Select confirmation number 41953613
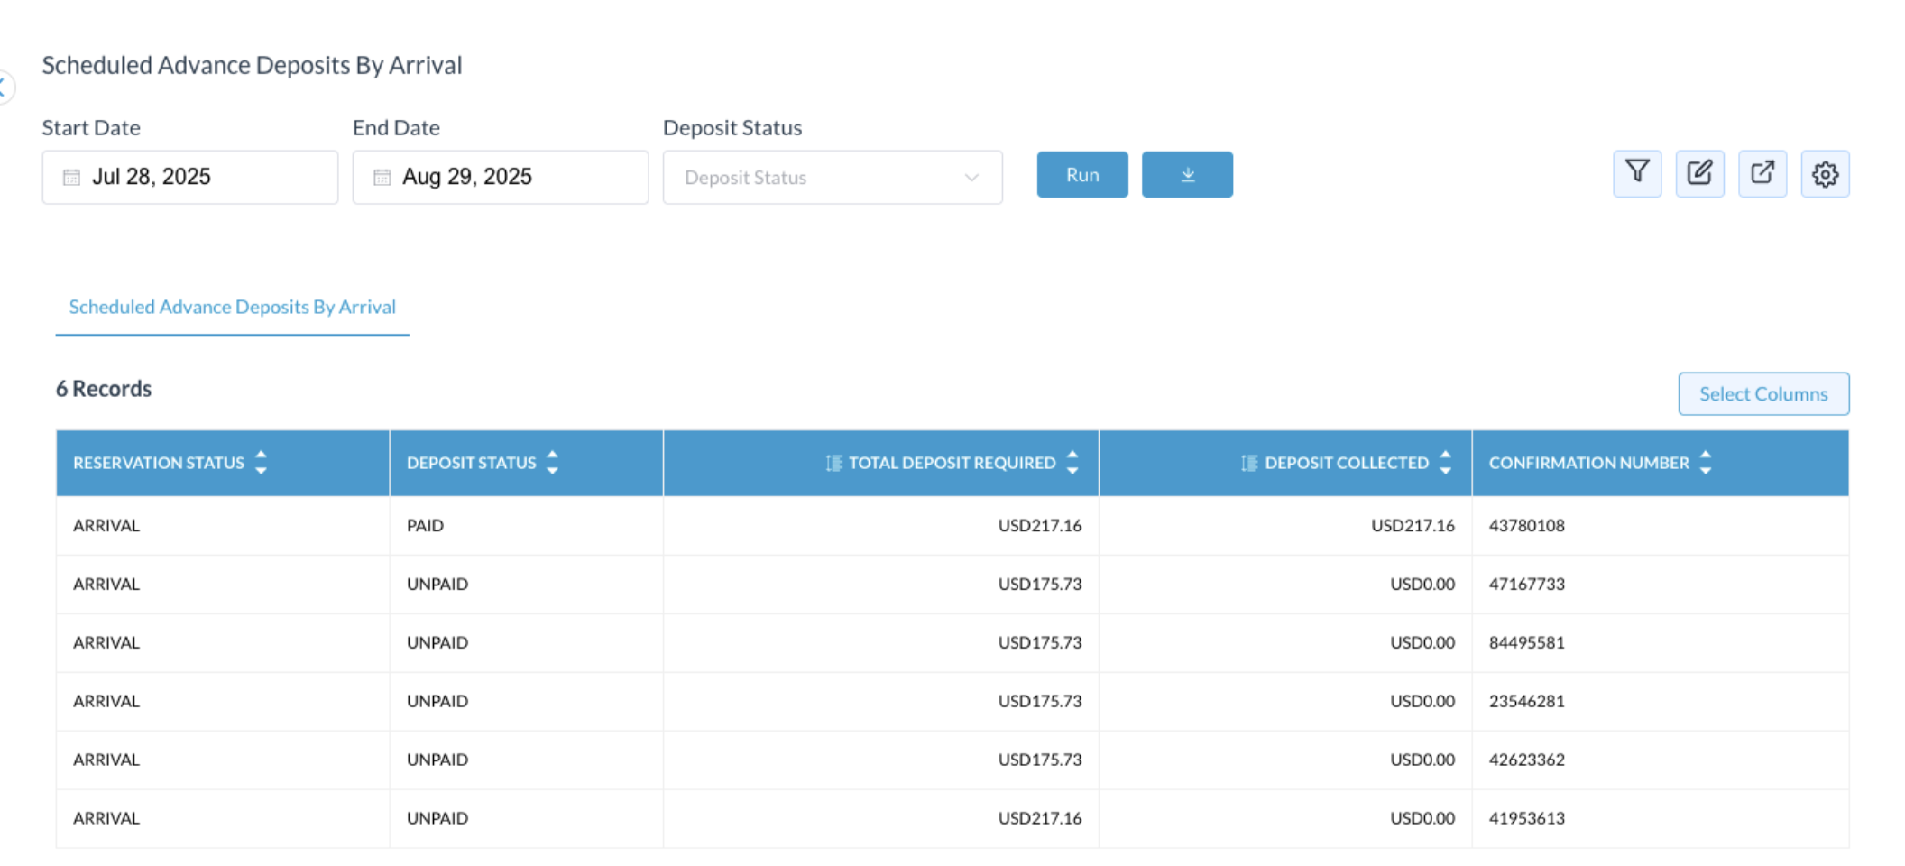1905x866 pixels. tap(1527, 818)
